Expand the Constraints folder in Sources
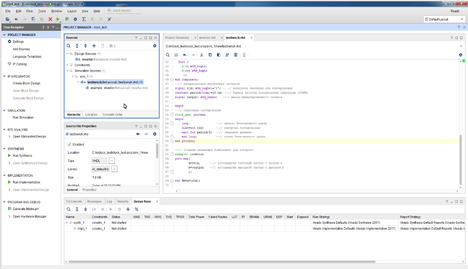Screen dimensions: 468x269 click(67, 65)
